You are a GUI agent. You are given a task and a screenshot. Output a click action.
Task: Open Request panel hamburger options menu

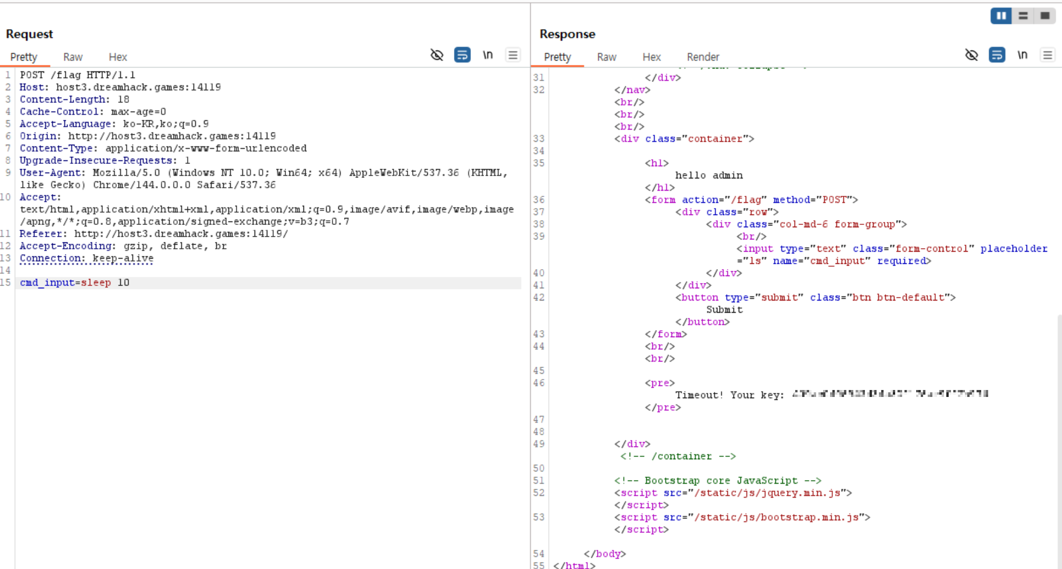point(513,55)
